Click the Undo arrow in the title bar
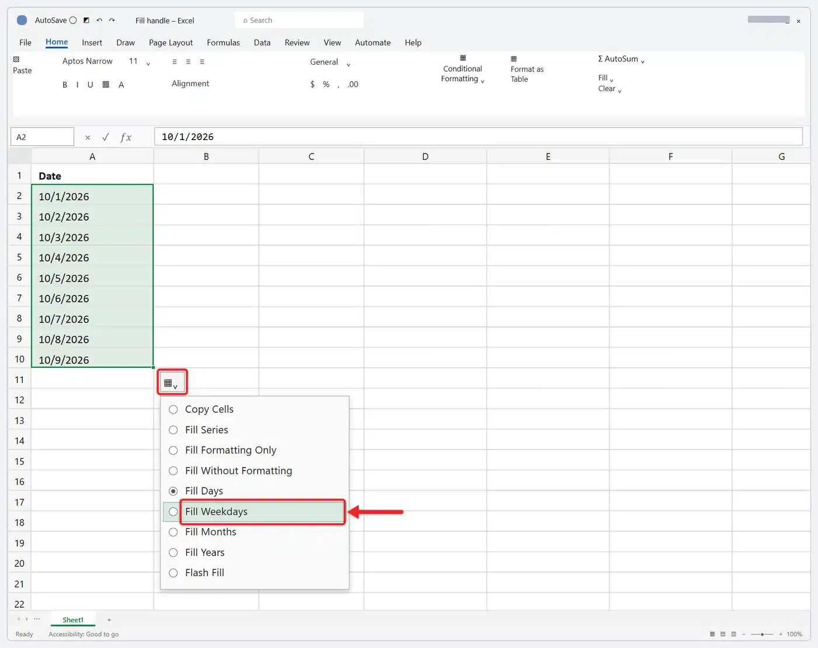Screen dimensions: 818x648 click(x=99, y=20)
